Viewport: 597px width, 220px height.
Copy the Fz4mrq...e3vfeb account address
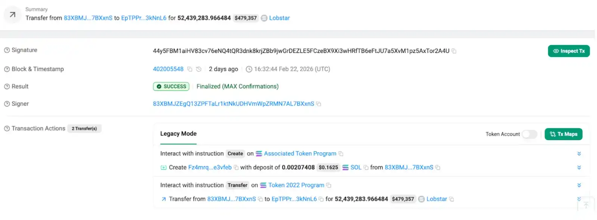236,168
